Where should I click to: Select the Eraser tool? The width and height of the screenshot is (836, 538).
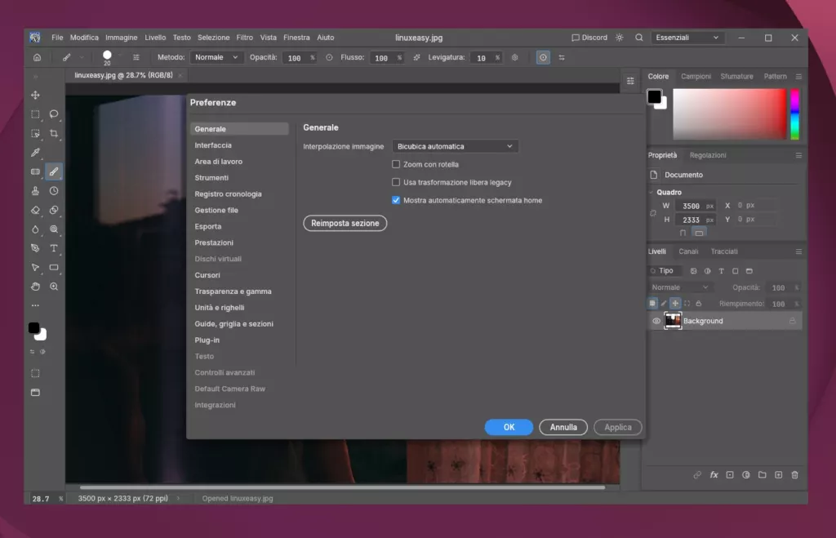35,210
